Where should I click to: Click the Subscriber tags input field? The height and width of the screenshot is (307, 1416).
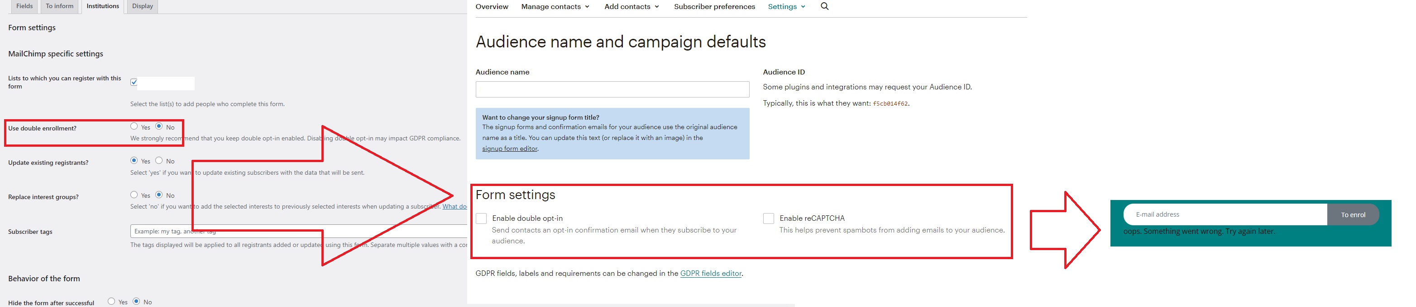(298, 231)
